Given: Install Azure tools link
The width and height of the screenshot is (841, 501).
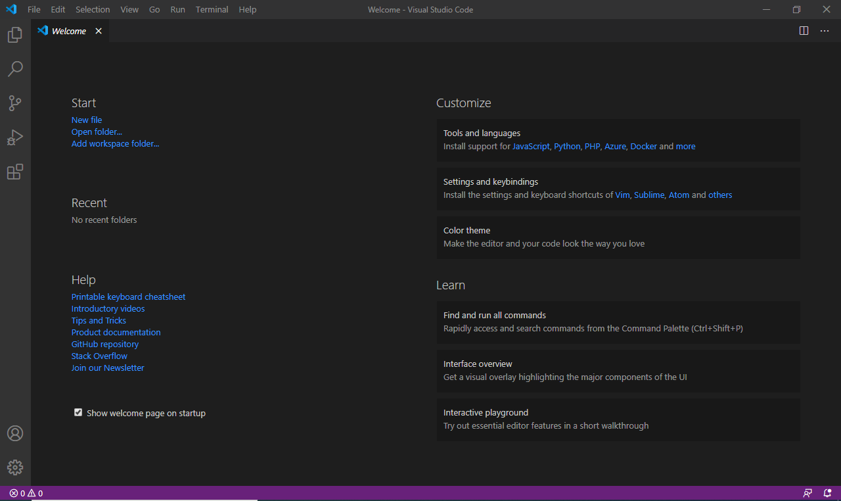Looking at the screenshot, I should pos(615,146).
